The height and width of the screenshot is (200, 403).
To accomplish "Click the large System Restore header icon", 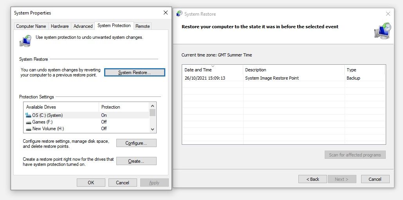I will click(x=383, y=30).
